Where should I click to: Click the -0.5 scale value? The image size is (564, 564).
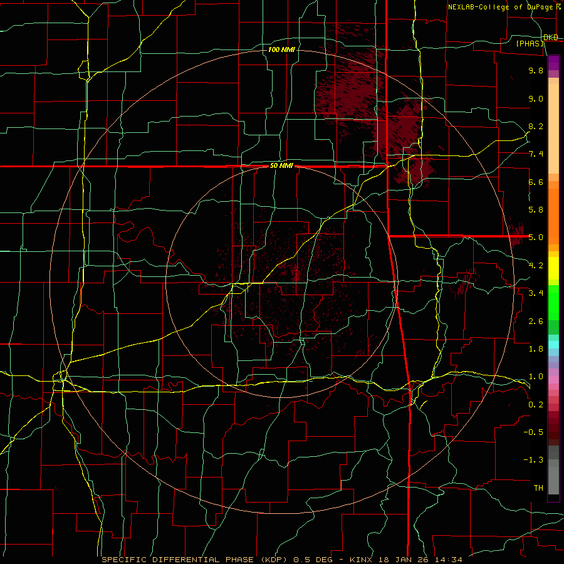tap(533, 432)
